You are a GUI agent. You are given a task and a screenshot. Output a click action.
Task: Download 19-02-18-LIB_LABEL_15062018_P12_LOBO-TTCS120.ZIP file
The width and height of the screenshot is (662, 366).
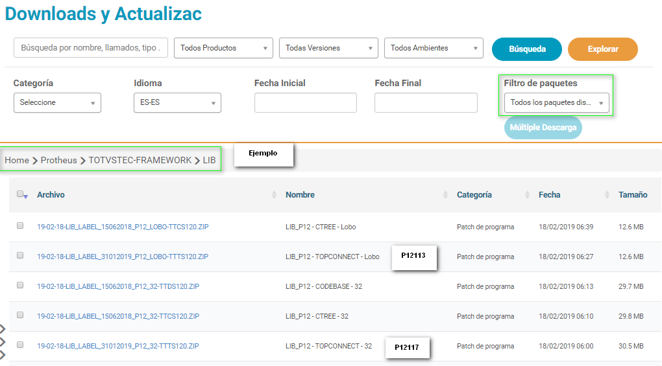pyautogui.click(x=123, y=227)
